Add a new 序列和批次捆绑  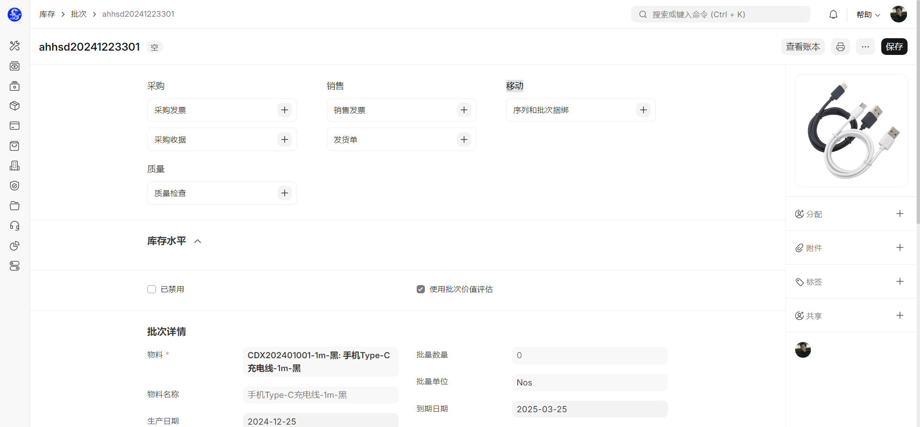coord(643,110)
